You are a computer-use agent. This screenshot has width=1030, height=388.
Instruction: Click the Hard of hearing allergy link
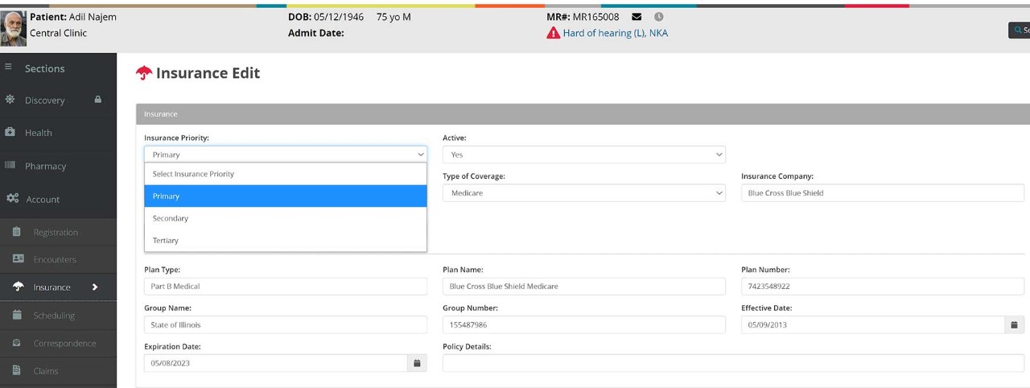615,34
